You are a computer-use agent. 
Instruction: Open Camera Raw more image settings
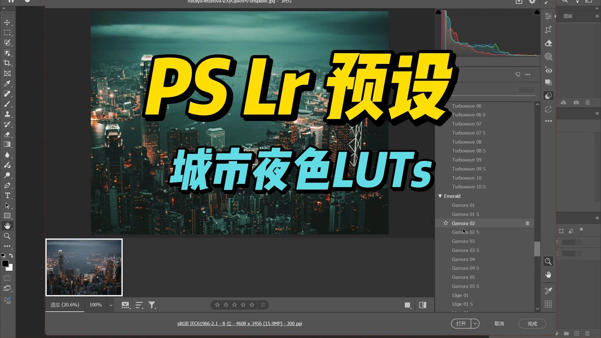[548, 121]
